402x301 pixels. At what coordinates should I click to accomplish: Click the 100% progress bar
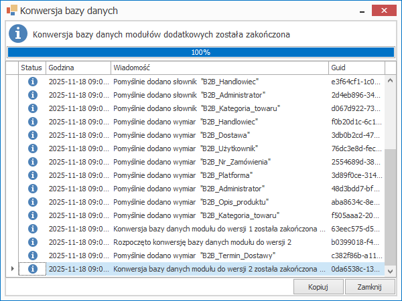[x=200, y=52]
